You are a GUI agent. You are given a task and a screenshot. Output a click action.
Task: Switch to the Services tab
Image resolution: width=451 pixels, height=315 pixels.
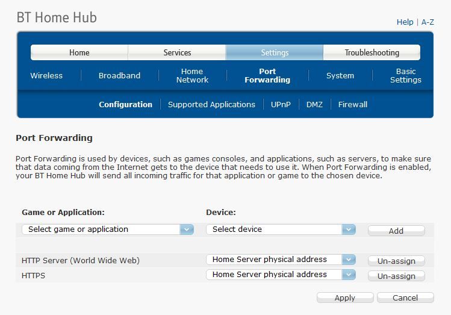[x=177, y=52]
